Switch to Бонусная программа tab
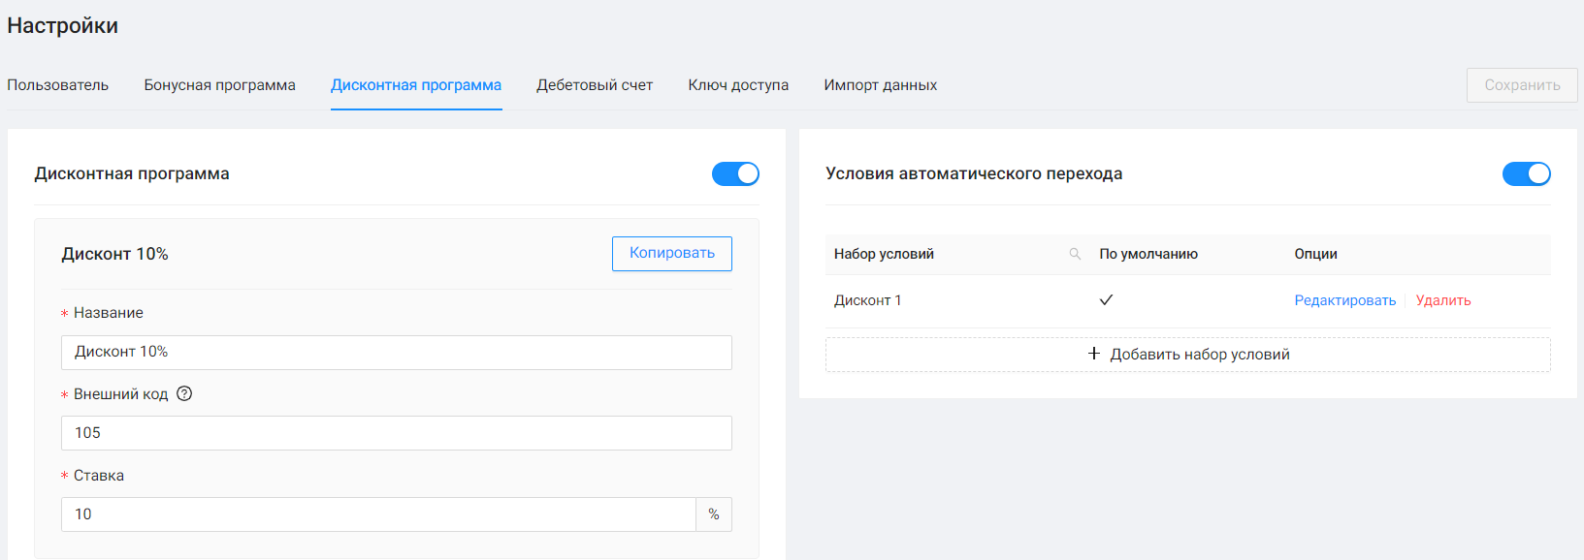 pos(219,85)
